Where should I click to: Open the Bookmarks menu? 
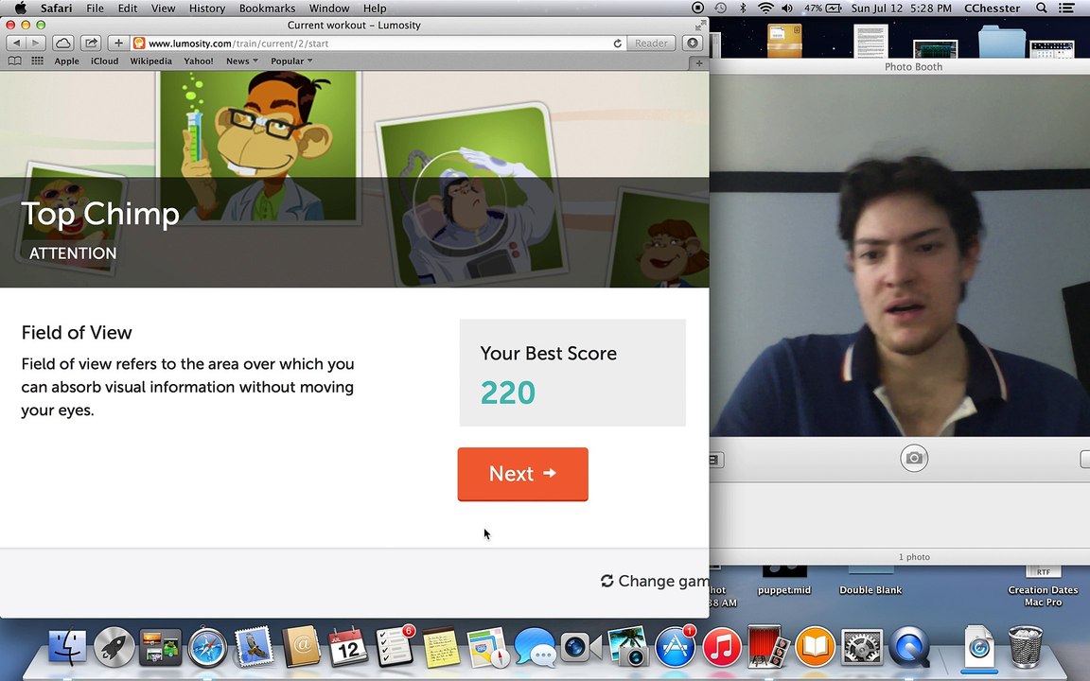tap(267, 9)
